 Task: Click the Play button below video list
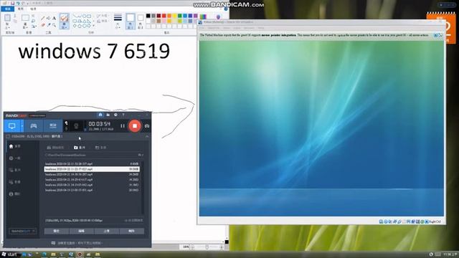[57, 231]
